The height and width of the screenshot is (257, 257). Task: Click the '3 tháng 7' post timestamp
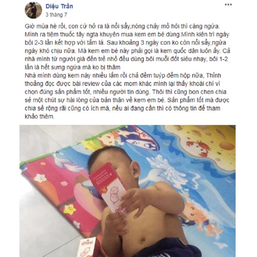(x=56, y=15)
